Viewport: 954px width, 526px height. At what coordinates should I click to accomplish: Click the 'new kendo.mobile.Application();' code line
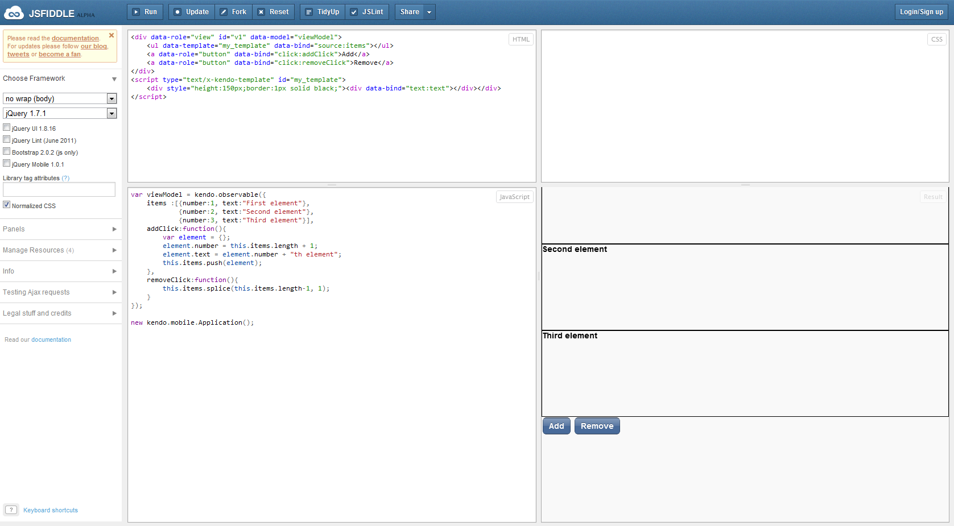point(192,322)
